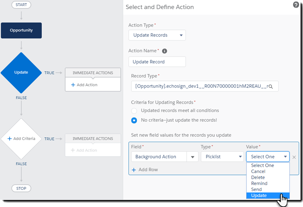Click the Record Type search magnifier icon
303x207 pixels.
(x=271, y=87)
